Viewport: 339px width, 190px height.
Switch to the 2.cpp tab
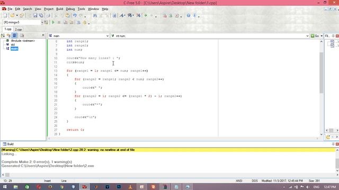19,30
